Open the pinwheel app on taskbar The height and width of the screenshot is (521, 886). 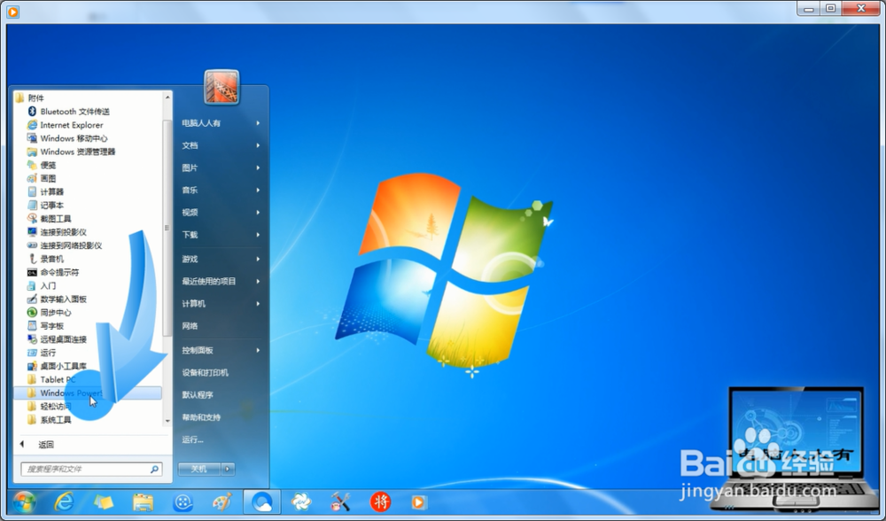(301, 502)
